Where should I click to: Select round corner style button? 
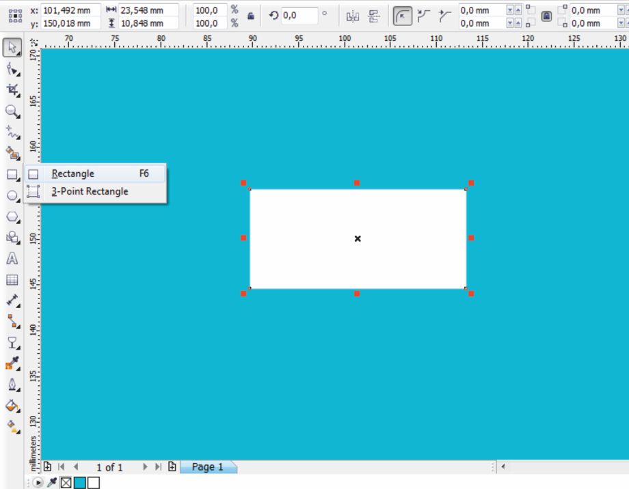[402, 16]
